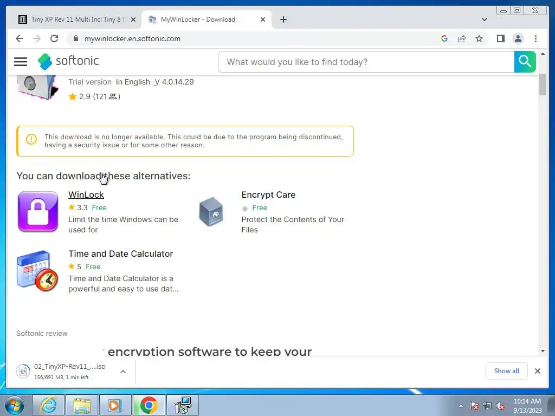The height and width of the screenshot is (416, 555).
Task: Open Softonic hamburger menu
Action: pos(21,62)
